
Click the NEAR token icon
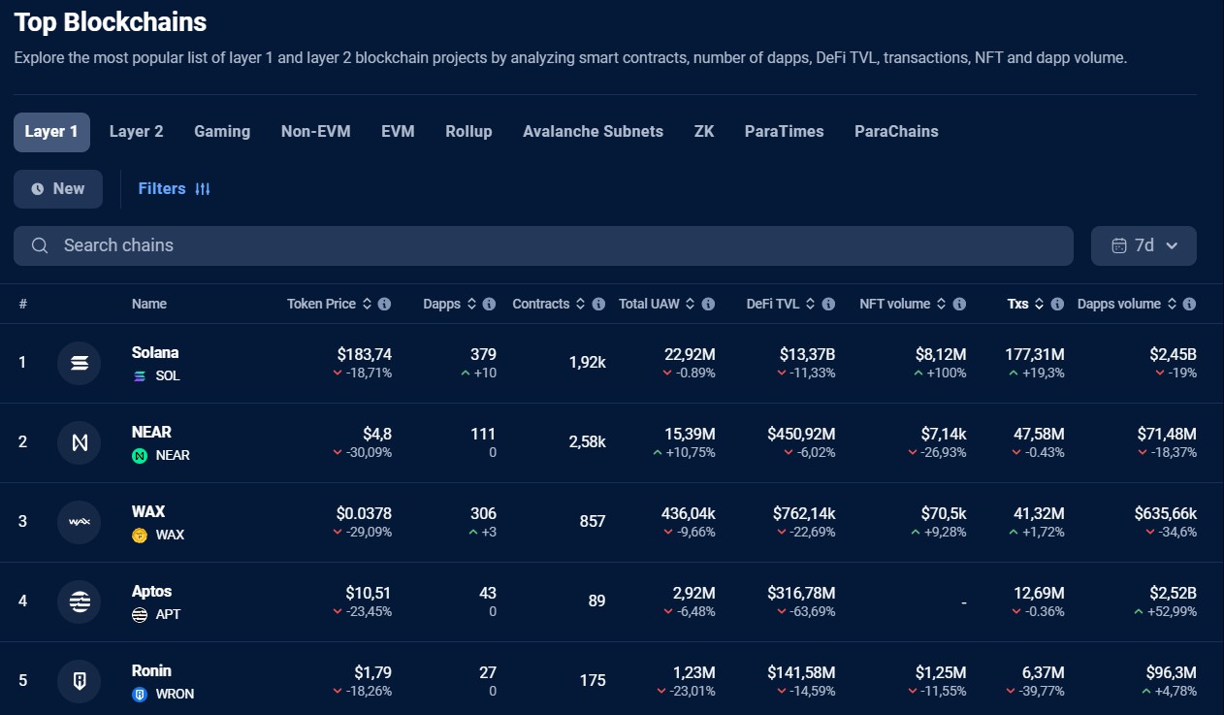click(x=139, y=455)
